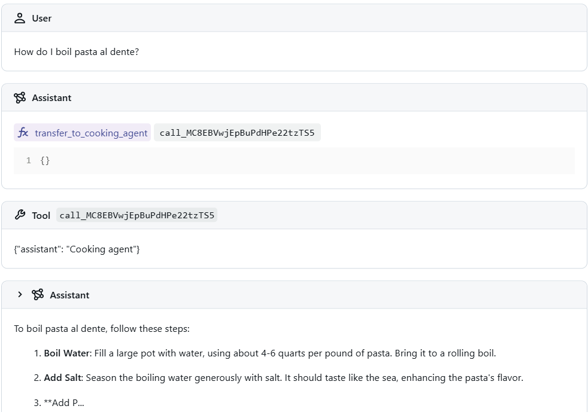The image size is (588, 415).
Task: Click the Cooking agent JSON tool output
Action: (77, 249)
